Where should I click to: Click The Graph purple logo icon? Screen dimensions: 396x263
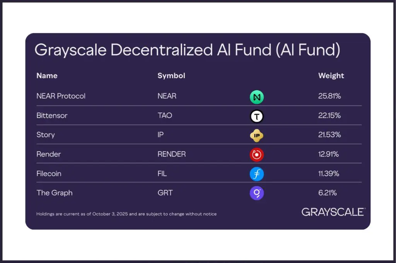point(256,193)
